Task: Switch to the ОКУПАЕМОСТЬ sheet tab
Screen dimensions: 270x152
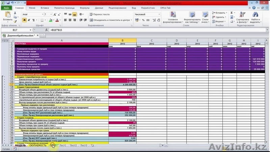Action: coord(38,145)
